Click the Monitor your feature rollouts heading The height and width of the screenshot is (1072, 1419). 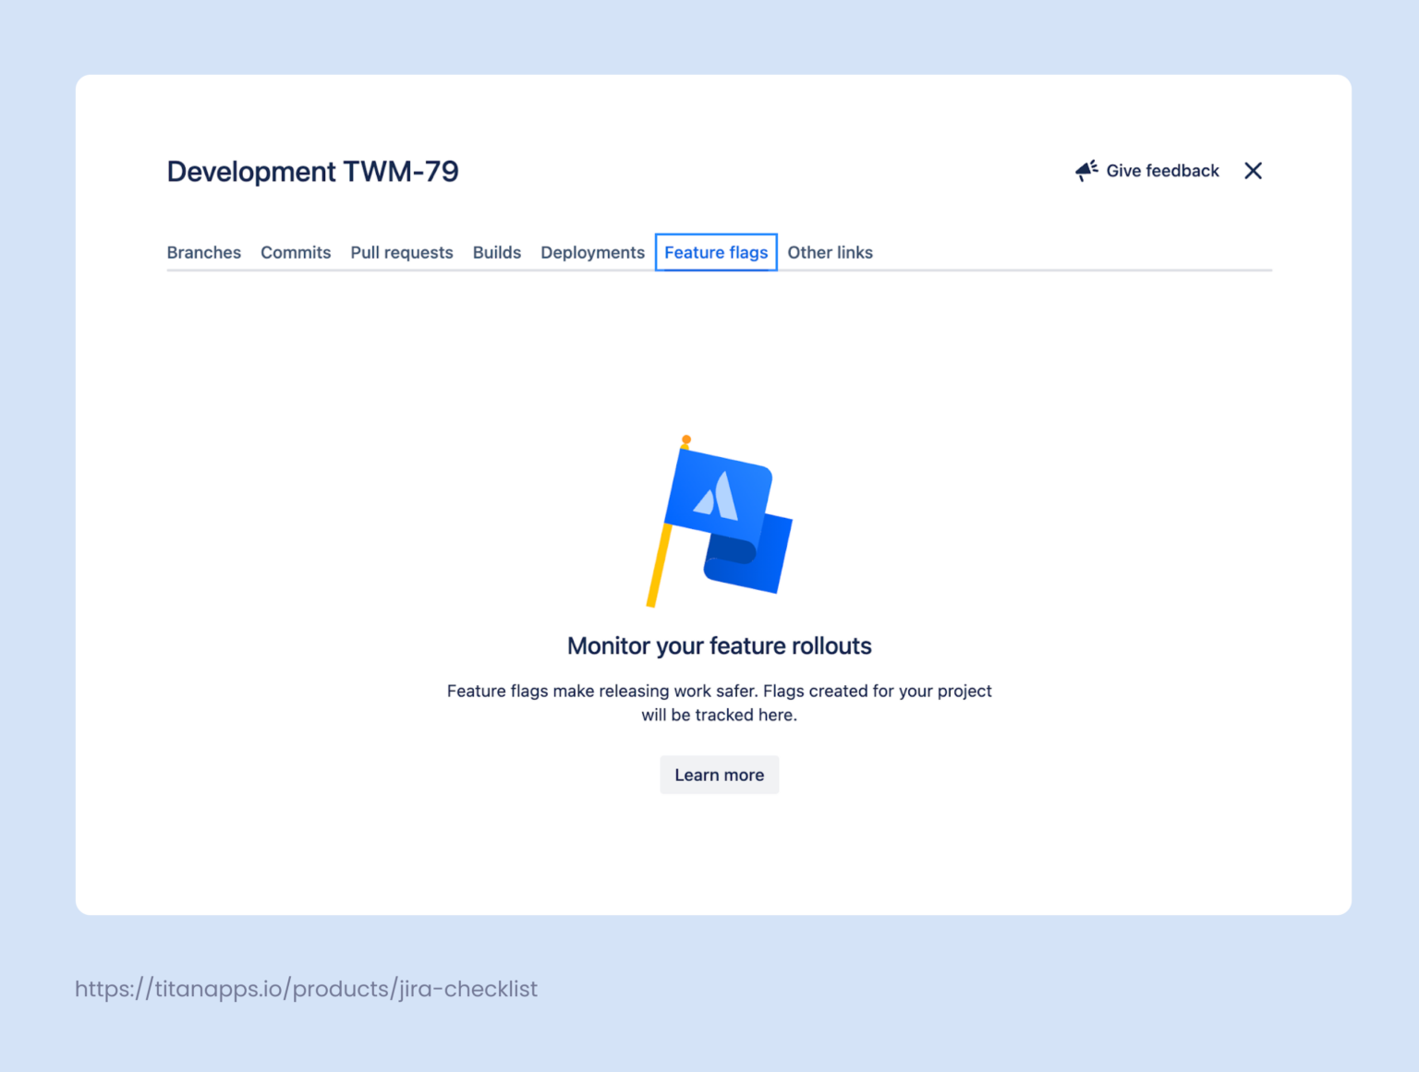tap(719, 645)
